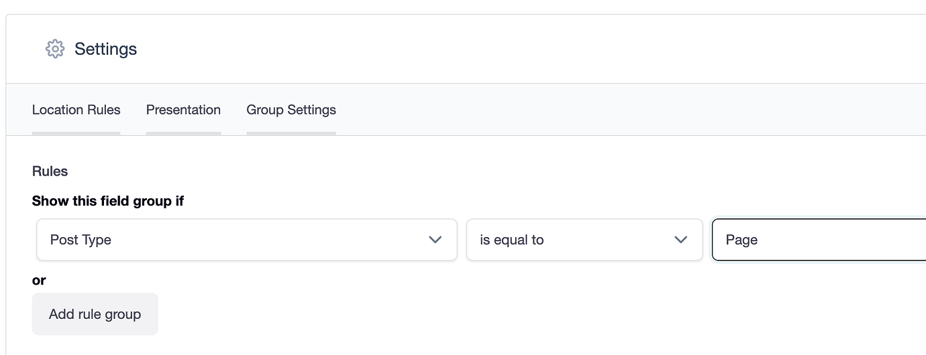Open the Presentation tab
Image resolution: width=926 pixels, height=355 pixels.
pyautogui.click(x=183, y=110)
